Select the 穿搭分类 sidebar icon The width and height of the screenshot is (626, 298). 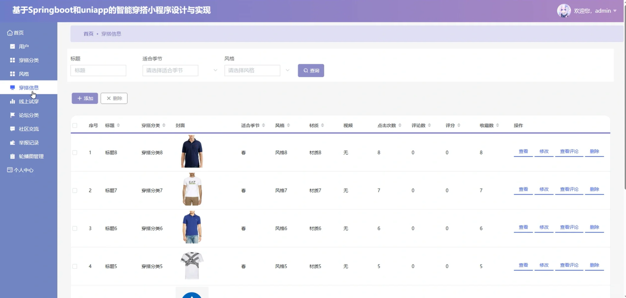(12, 60)
